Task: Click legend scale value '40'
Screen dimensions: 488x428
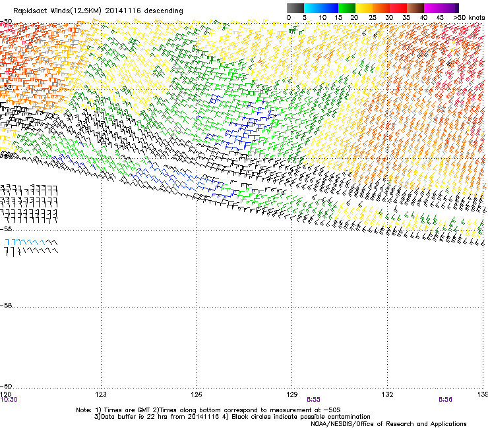Action: point(423,18)
